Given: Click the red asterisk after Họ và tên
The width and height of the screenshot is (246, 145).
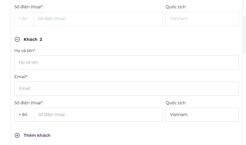Looking at the screenshot, I should tap(34, 50).
